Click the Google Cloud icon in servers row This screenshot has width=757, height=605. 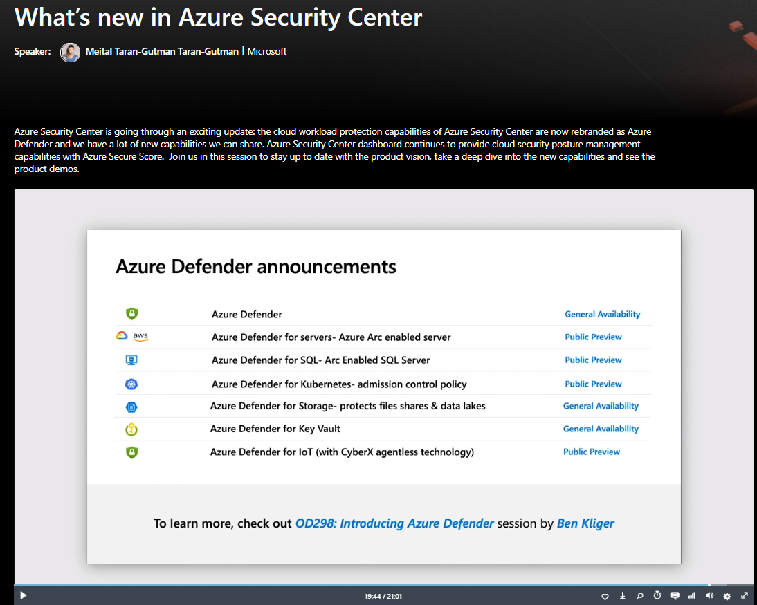tap(122, 335)
